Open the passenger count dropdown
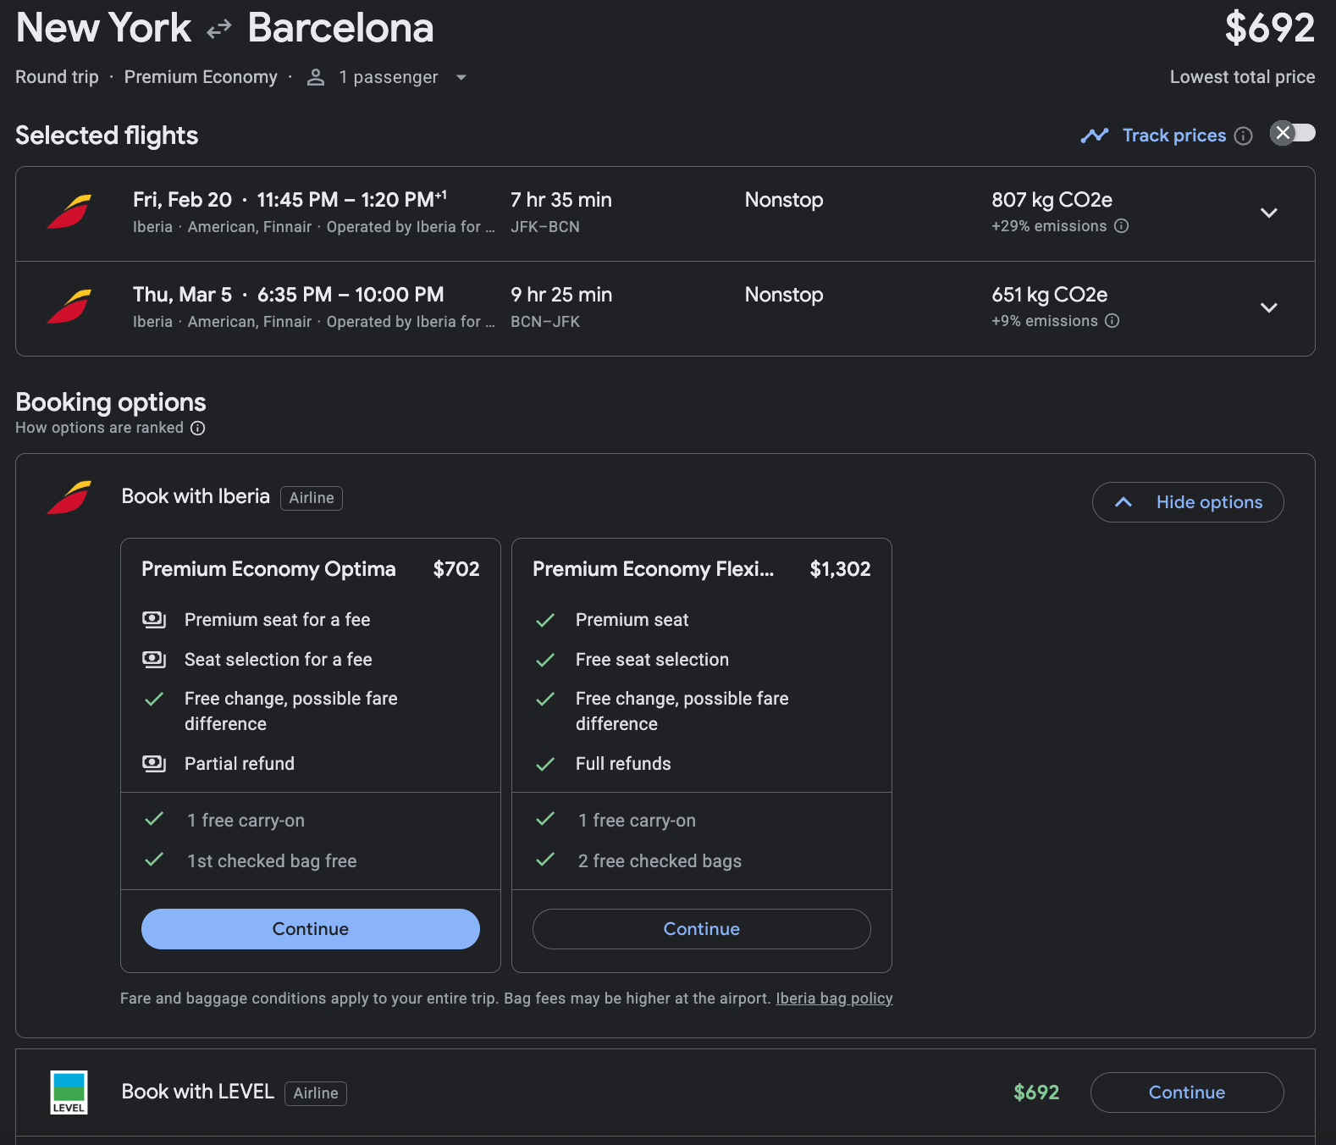Screen dimensions: 1336x1145 tap(461, 78)
